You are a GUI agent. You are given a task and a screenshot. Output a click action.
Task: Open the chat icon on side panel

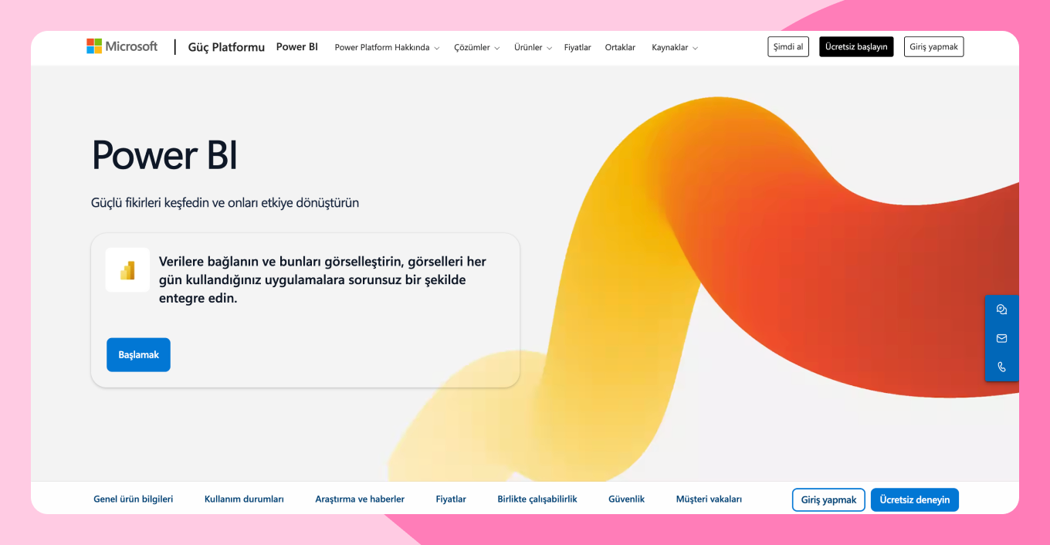[x=1001, y=310]
